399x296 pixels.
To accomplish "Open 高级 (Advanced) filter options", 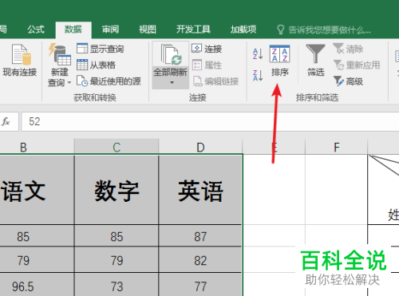I will 348,81.
